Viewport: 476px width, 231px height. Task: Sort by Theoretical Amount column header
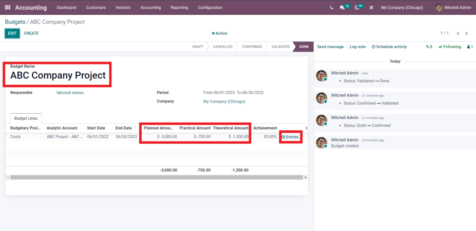point(231,128)
